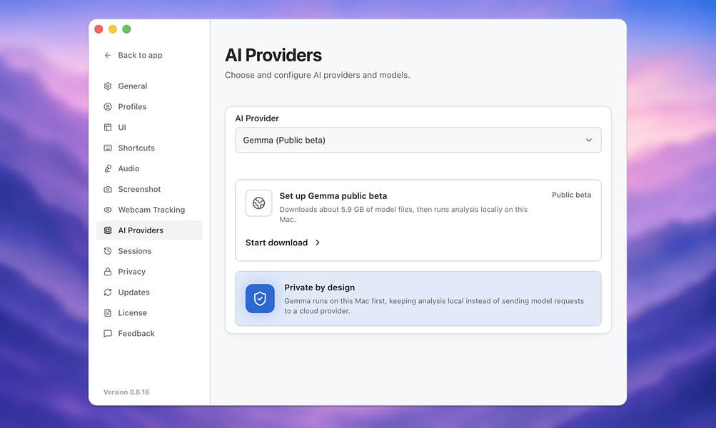Open the Sessions section
This screenshot has height=428, width=716.
[149, 251]
